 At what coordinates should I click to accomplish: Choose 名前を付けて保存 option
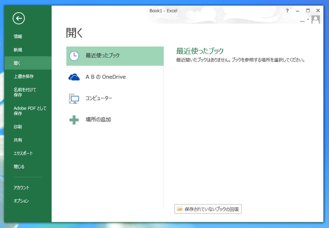click(x=28, y=92)
